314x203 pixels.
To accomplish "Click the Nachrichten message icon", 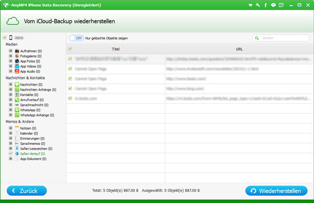I will click(17, 84).
